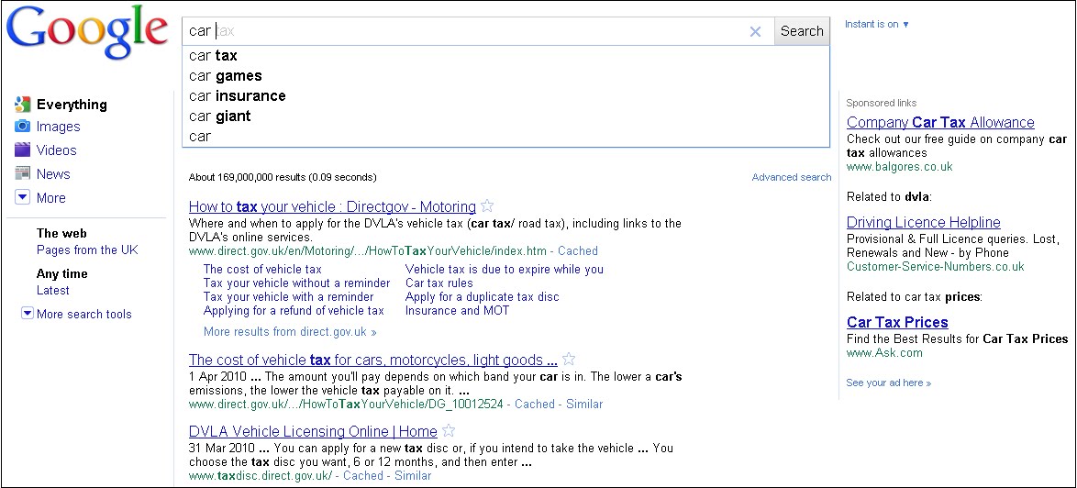
Task: Open Similar link for taxdisc.direct.gov.uk result
Action: point(414,475)
